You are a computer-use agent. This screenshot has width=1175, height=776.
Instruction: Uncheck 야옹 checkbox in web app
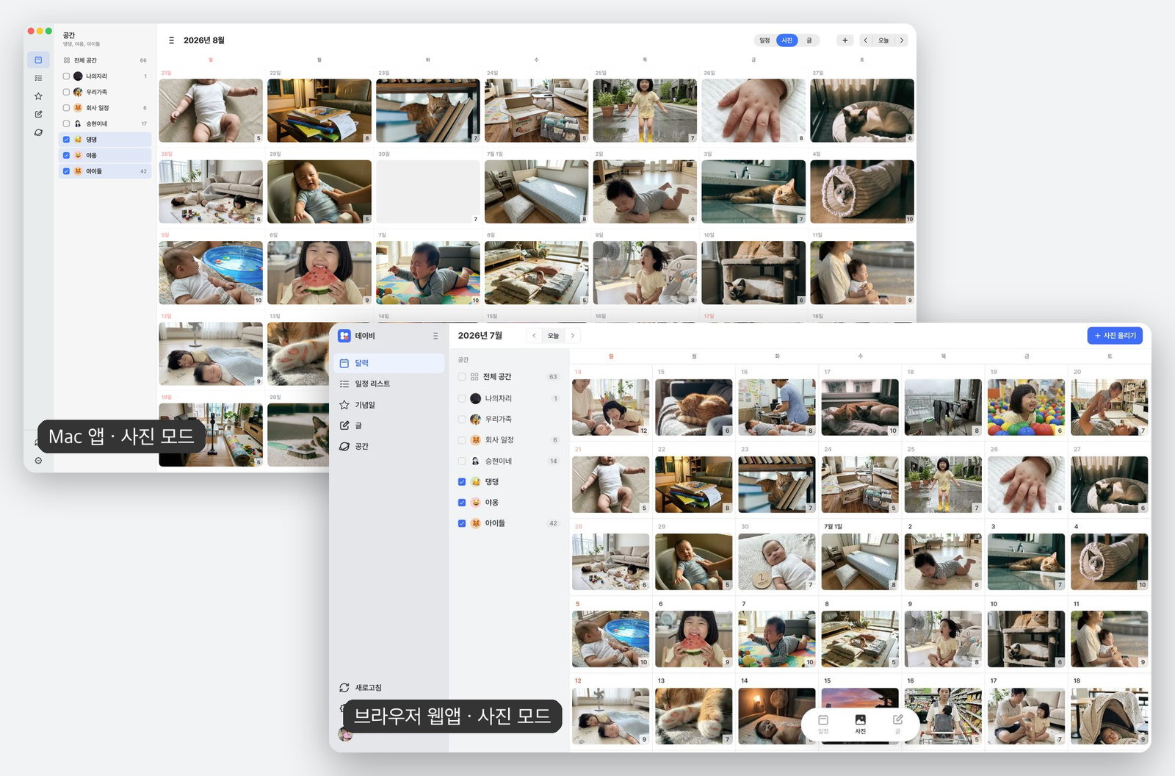pos(462,503)
